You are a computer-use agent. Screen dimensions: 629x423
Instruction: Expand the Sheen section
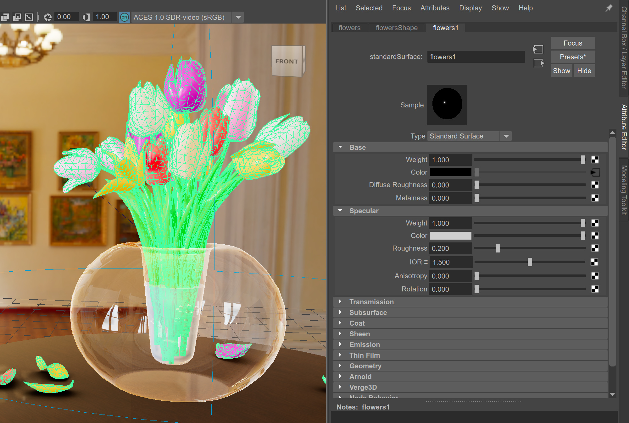[x=340, y=334]
